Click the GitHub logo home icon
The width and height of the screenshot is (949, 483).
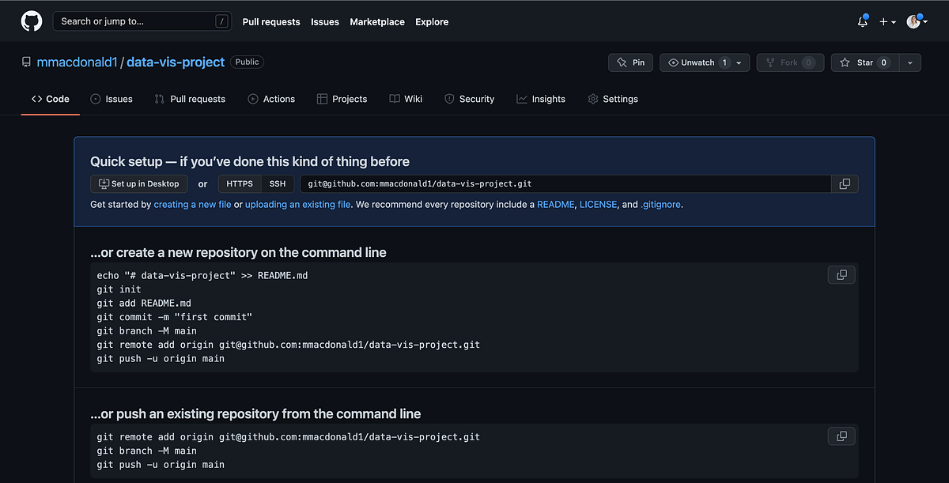point(32,21)
